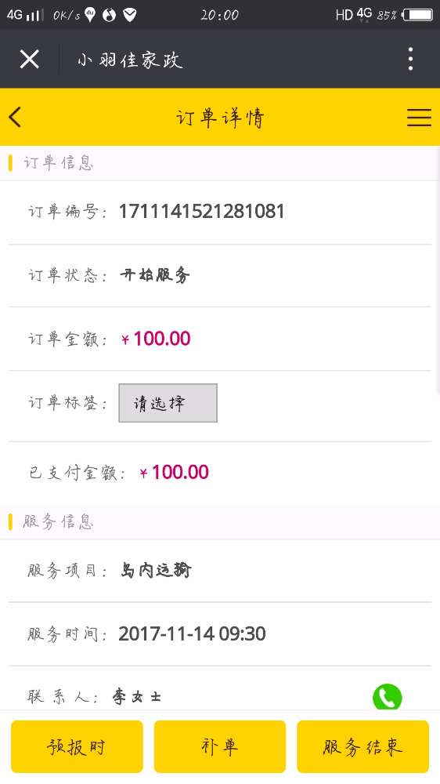Tap the shield icon in status bar
Screen dimensions: 440x784
(130, 15)
